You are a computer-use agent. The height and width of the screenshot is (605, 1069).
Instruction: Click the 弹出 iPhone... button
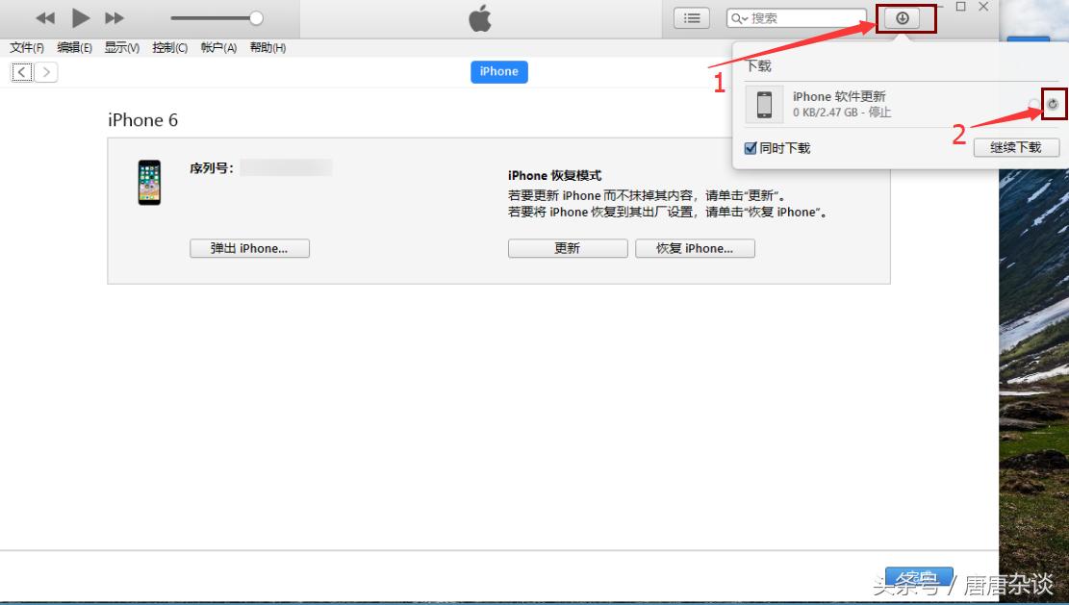[249, 248]
